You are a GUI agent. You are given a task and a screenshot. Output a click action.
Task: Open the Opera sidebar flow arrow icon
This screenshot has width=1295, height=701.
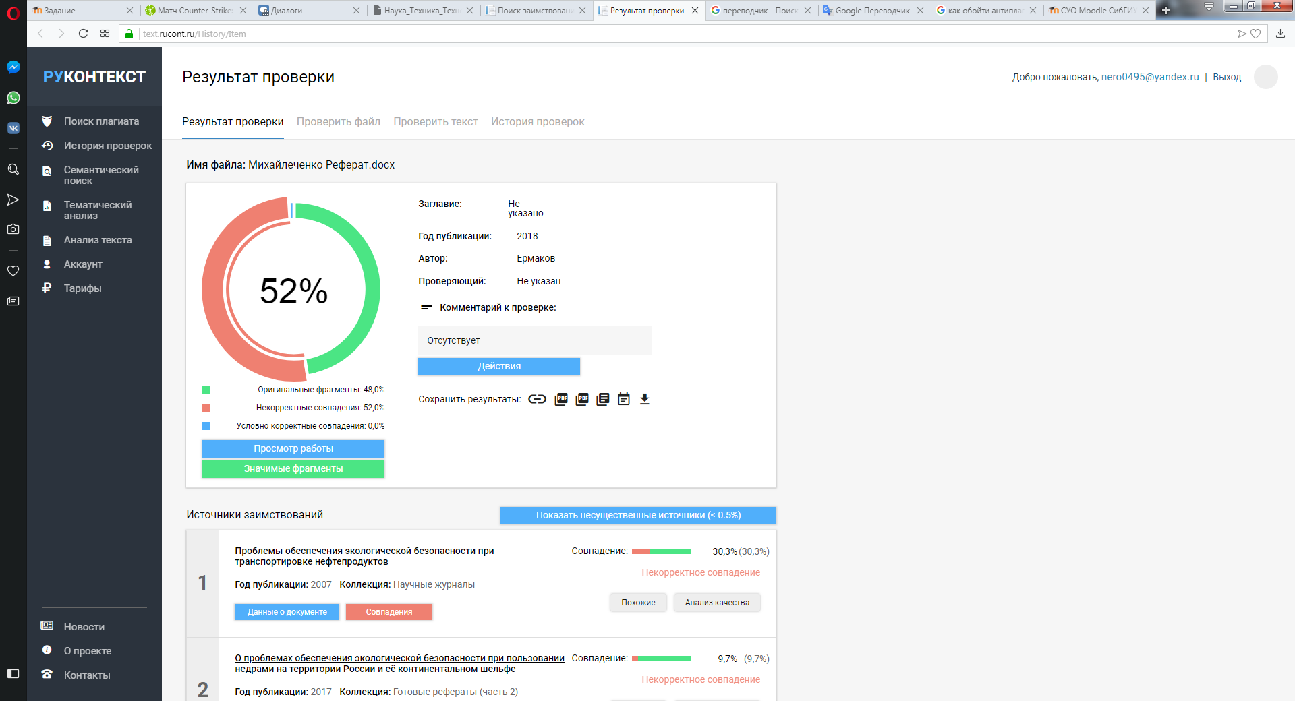click(x=13, y=200)
